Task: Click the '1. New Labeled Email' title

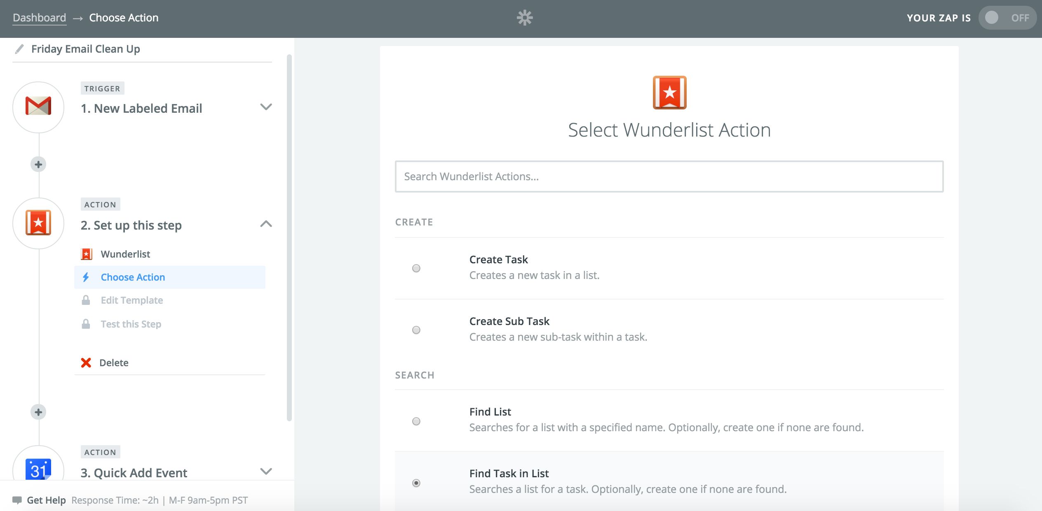Action: click(141, 109)
